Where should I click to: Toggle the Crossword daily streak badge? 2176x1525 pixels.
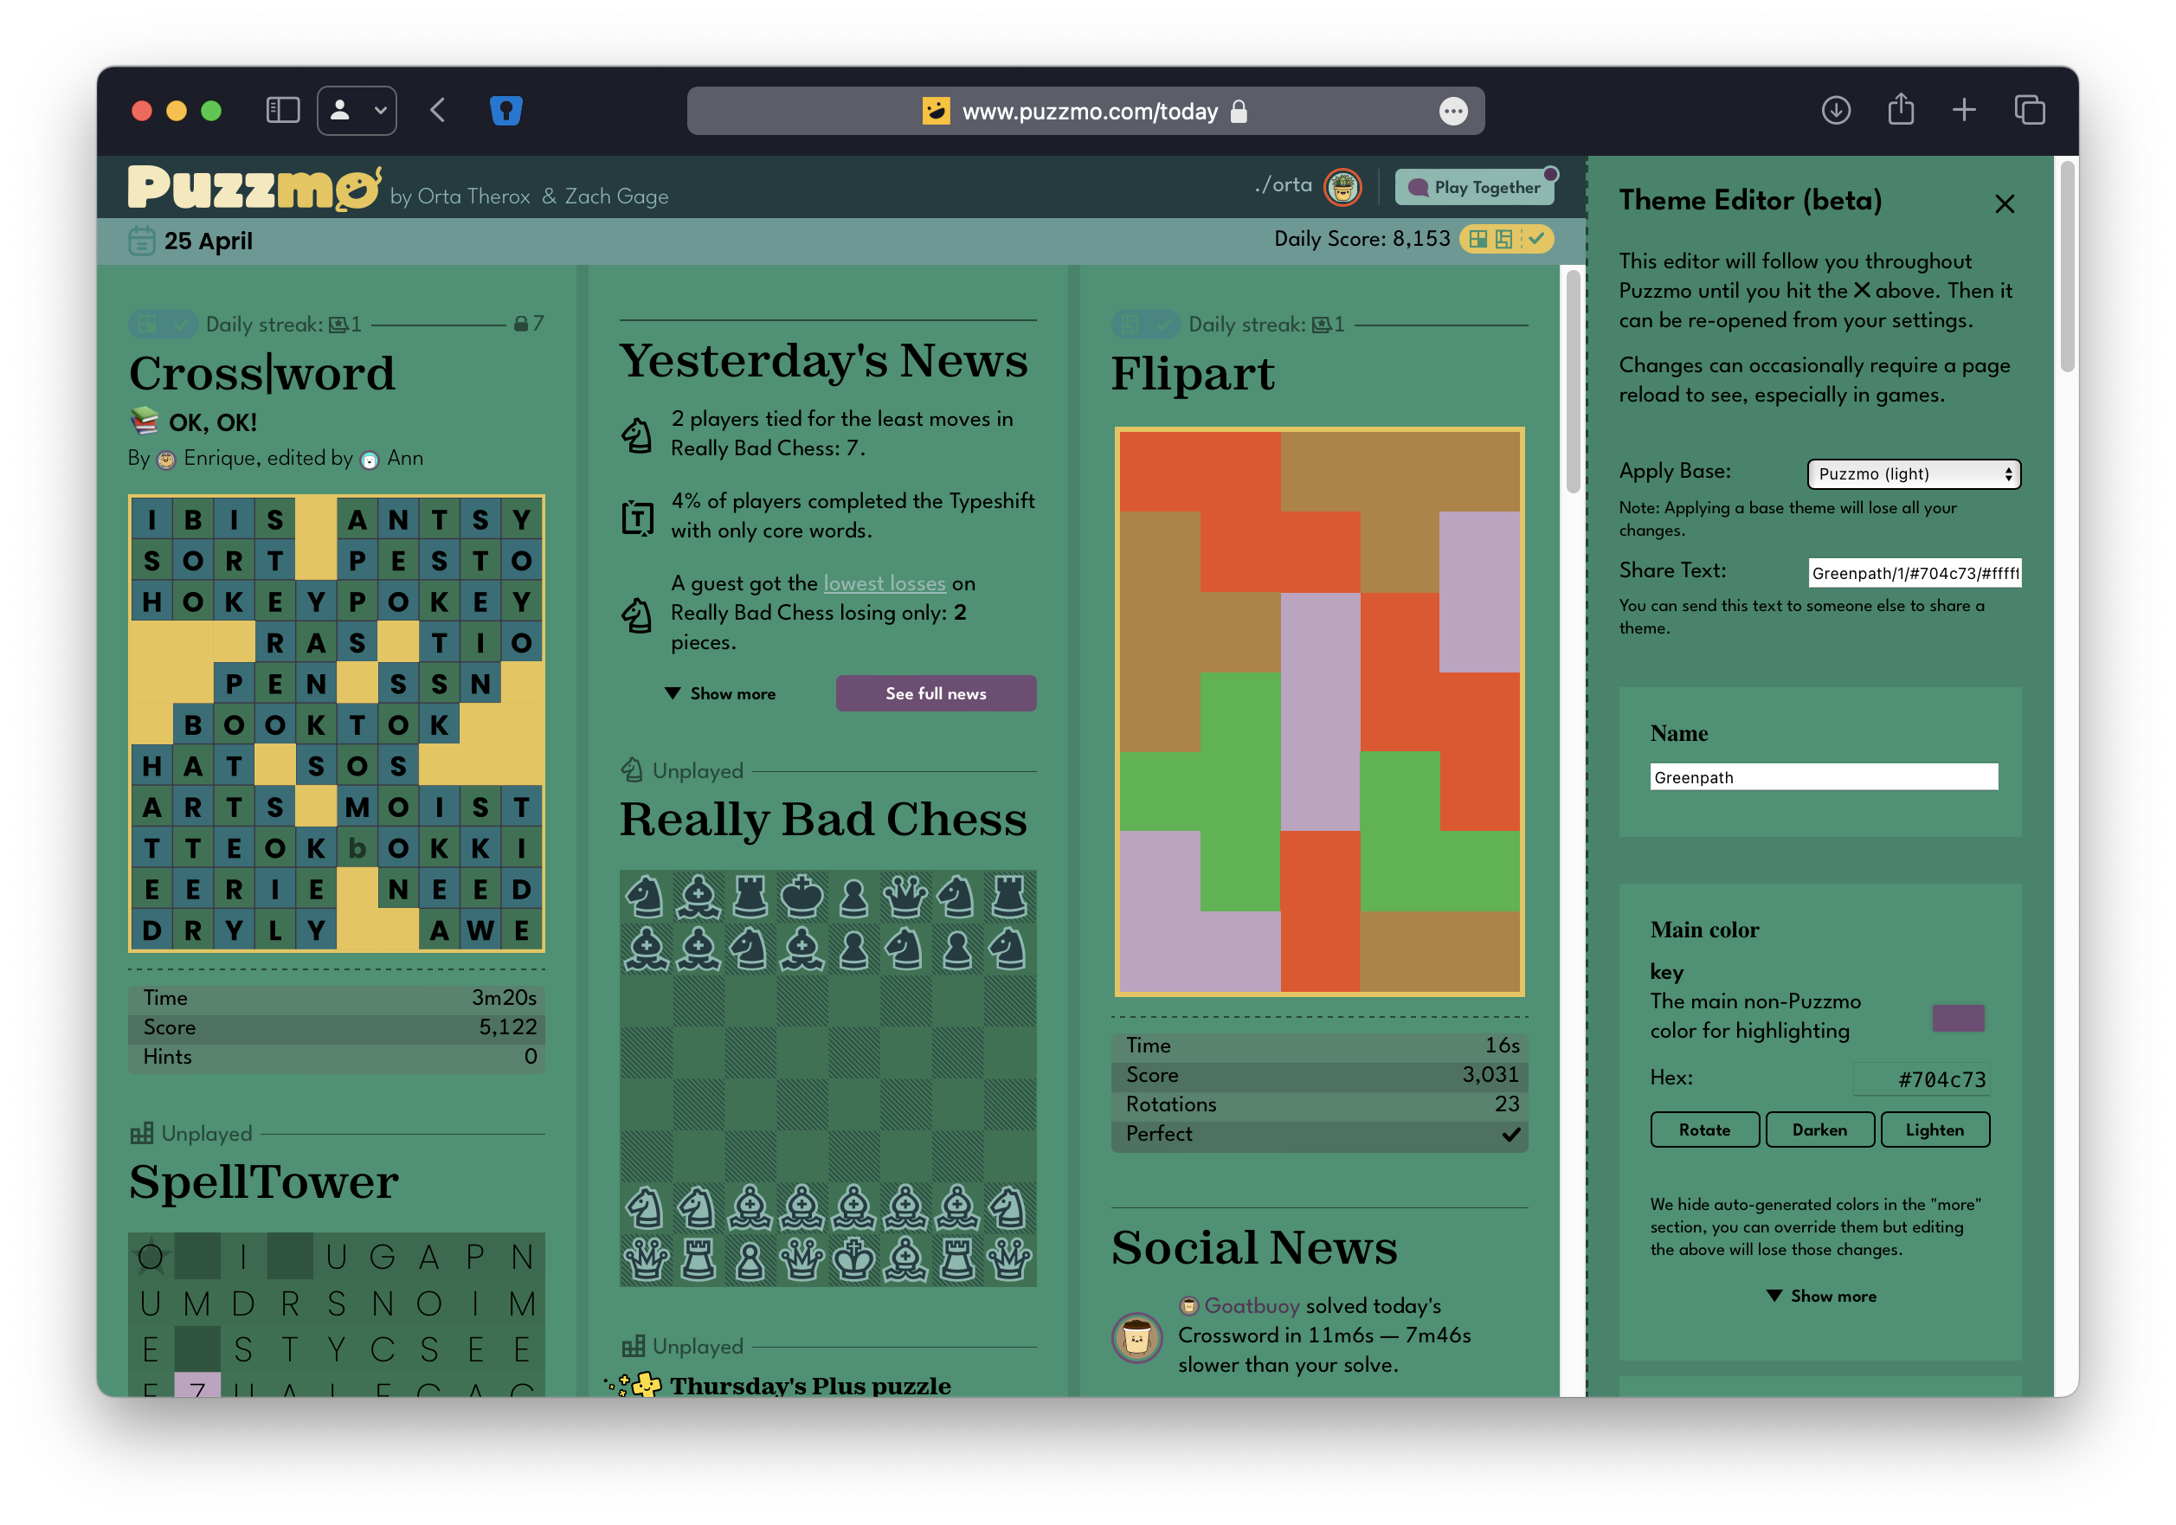click(162, 325)
